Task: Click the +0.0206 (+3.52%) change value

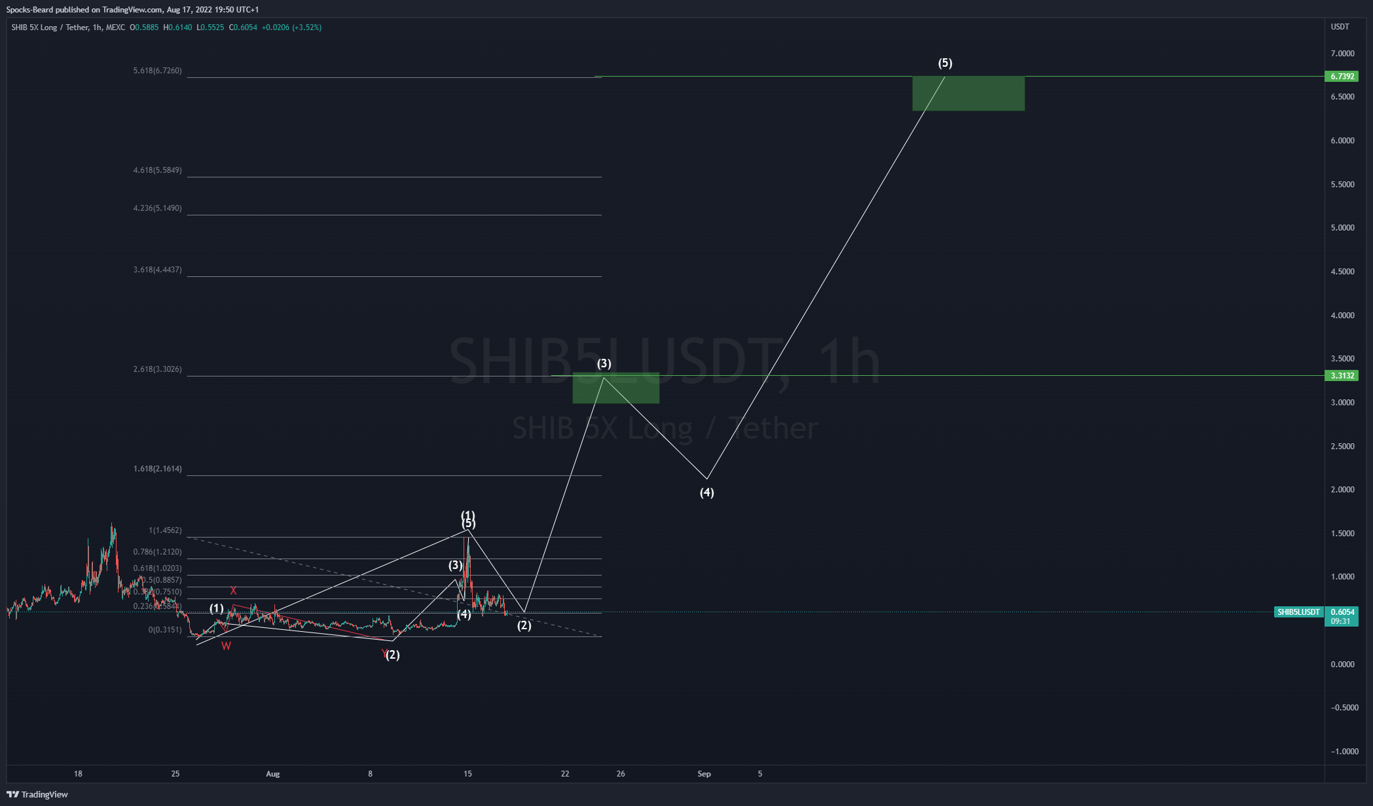Action: coord(291,27)
